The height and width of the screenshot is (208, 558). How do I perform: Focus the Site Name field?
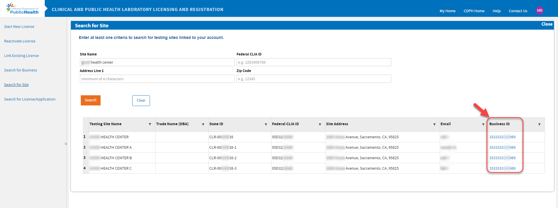tap(157, 62)
